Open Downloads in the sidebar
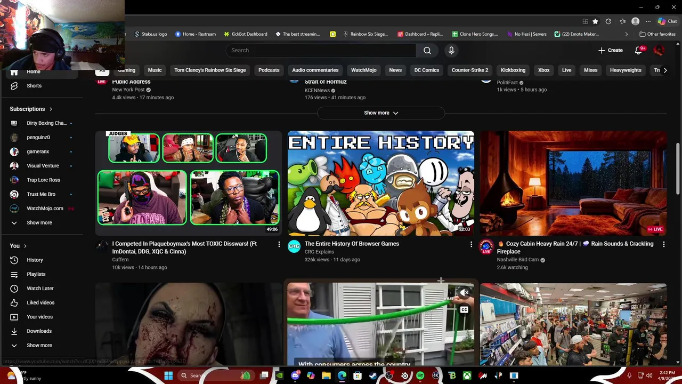Screen dimensions: 682x384 coord(39,331)
